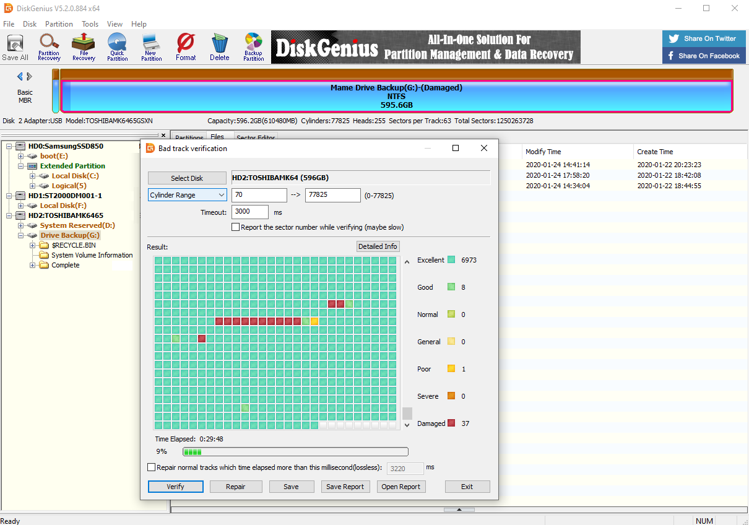Click the HD0:SamsungSSD850 disk icon
This screenshot has height=525, width=749.
pos(20,146)
